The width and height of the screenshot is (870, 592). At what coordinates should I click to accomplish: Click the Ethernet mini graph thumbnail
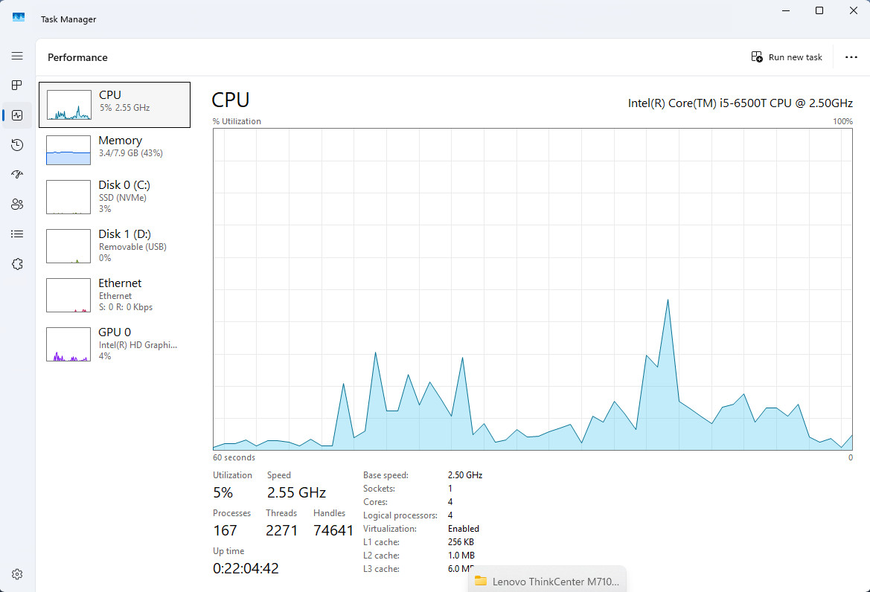(68, 295)
